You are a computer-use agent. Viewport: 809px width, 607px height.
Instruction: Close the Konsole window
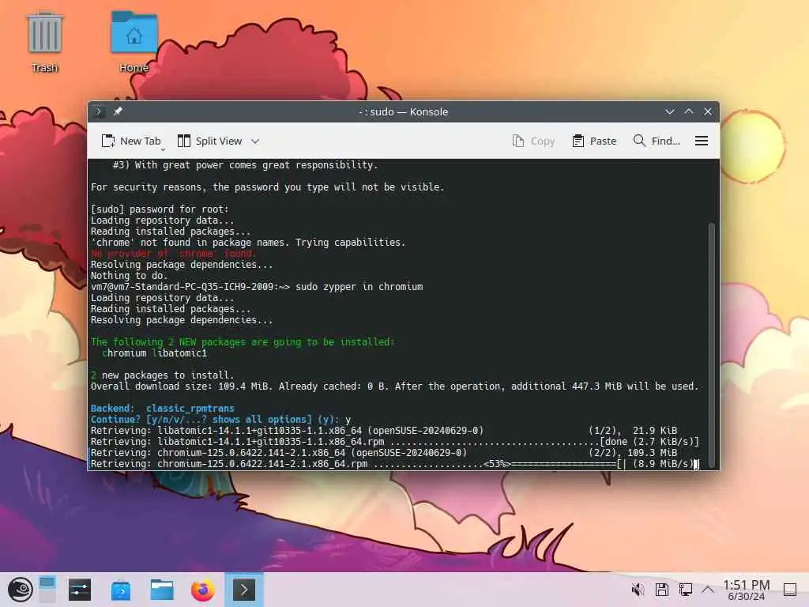click(x=708, y=111)
